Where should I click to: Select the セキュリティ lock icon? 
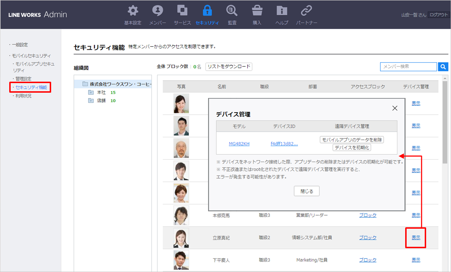click(x=207, y=11)
